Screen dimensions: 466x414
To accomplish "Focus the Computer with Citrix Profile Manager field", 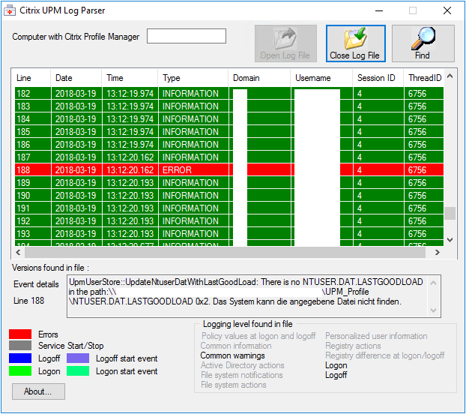I will (187, 36).
